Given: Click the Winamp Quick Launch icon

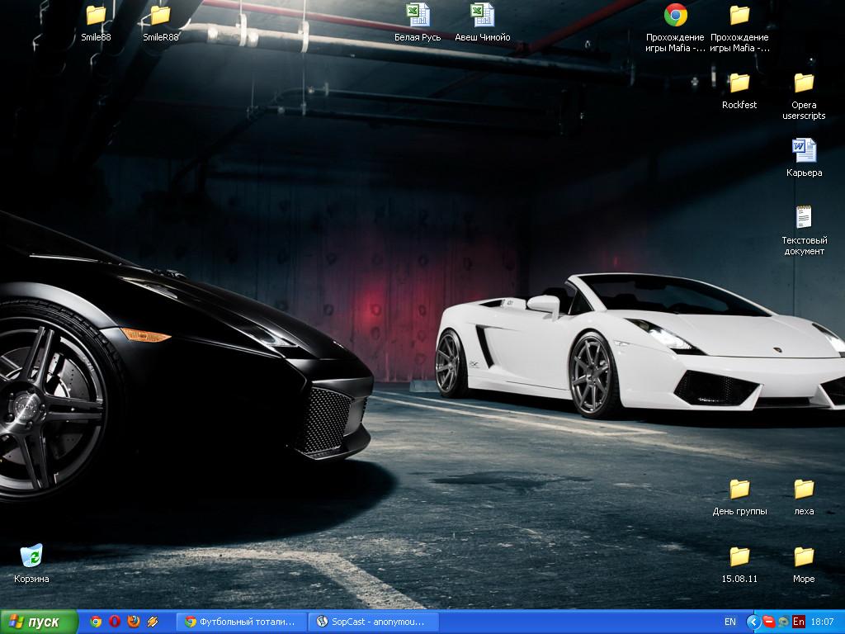Looking at the screenshot, I should (x=153, y=622).
